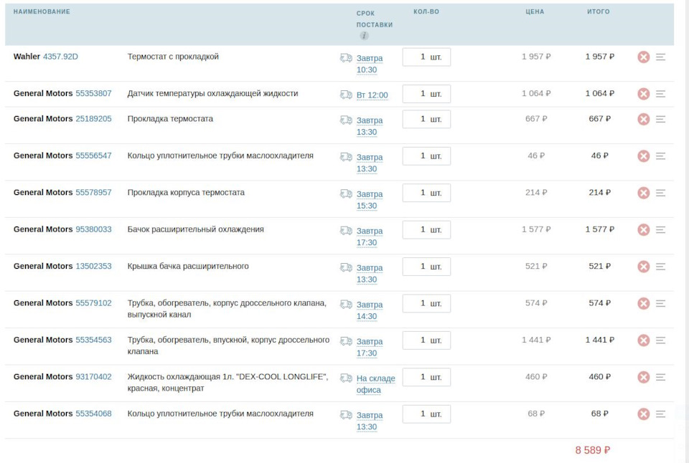Click delivery time Вт 12:00 link
Viewport: 689px width, 463px height.
tap(372, 95)
